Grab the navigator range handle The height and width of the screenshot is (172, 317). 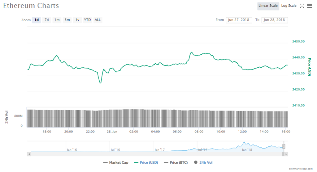pyautogui.click(x=284, y=146)
